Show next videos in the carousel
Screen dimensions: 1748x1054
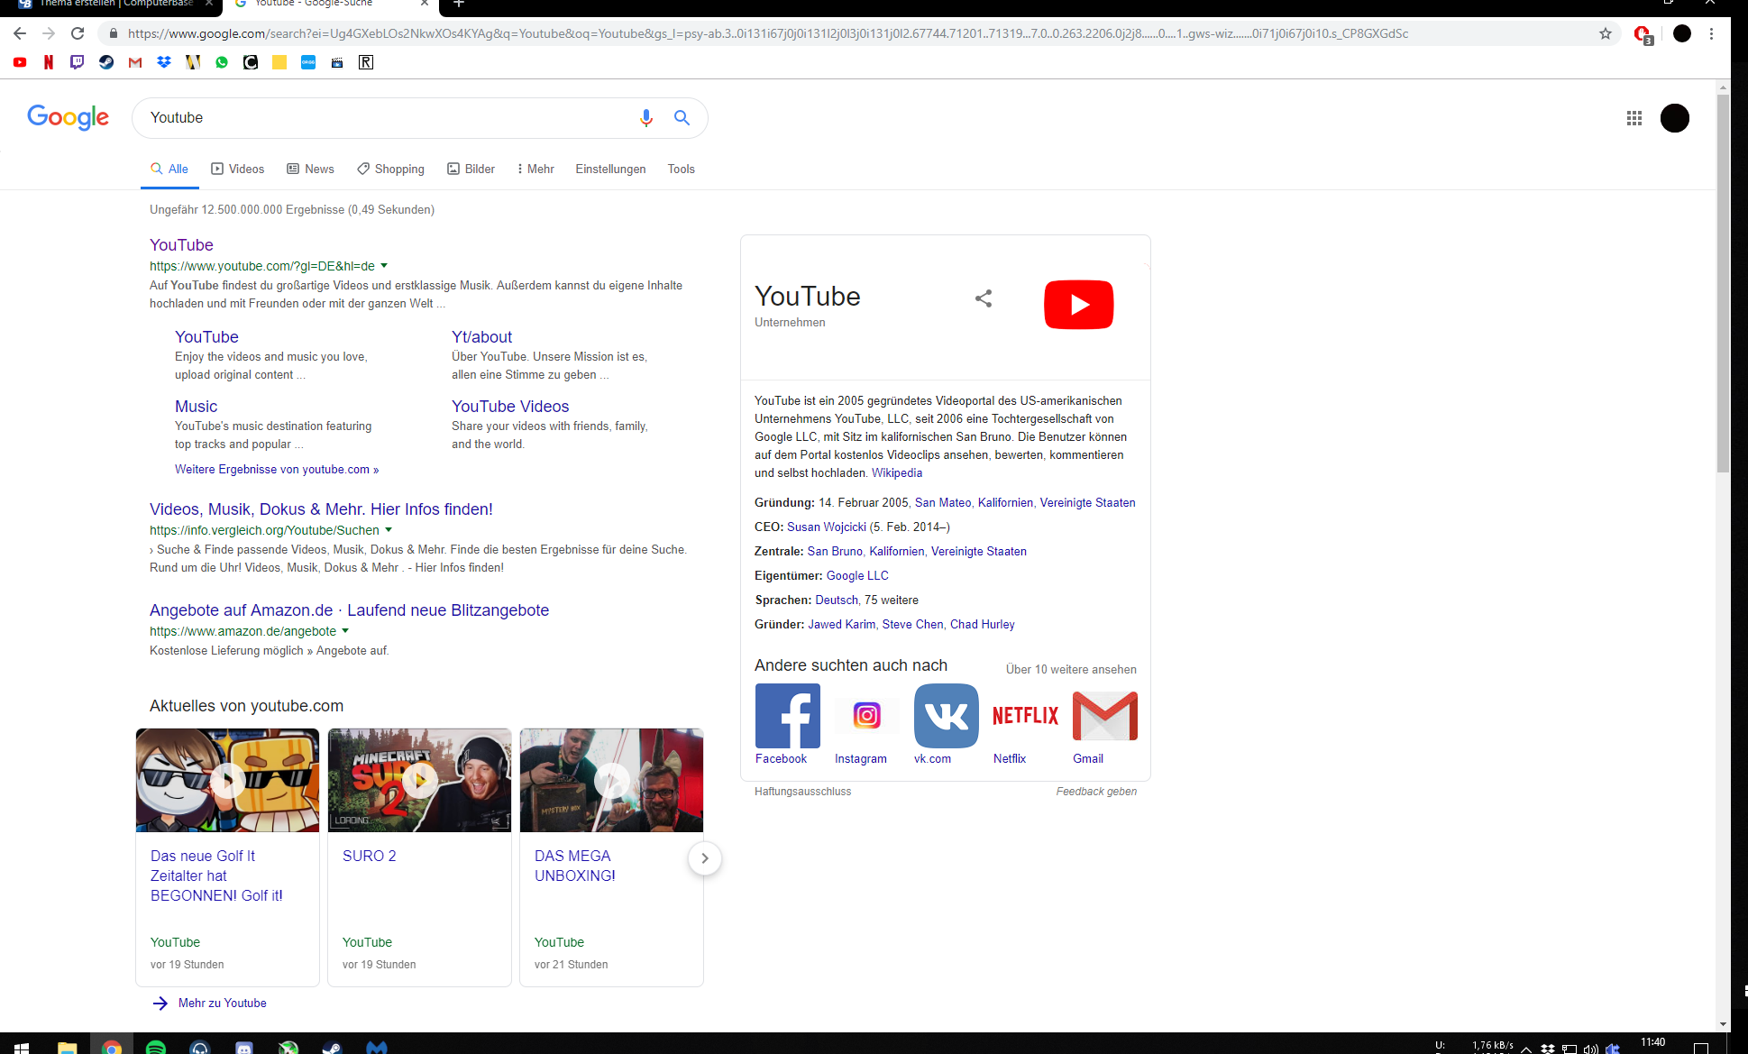(x=705, y=858)
